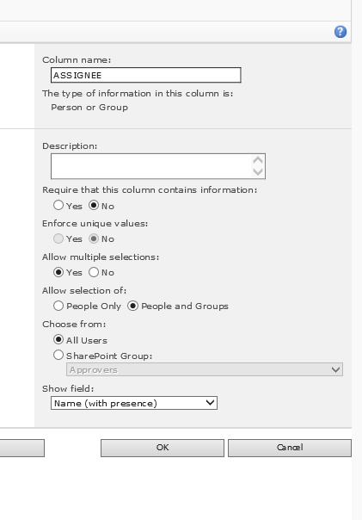
Task: Select Yes for Require column contains information
Action: 58,205
